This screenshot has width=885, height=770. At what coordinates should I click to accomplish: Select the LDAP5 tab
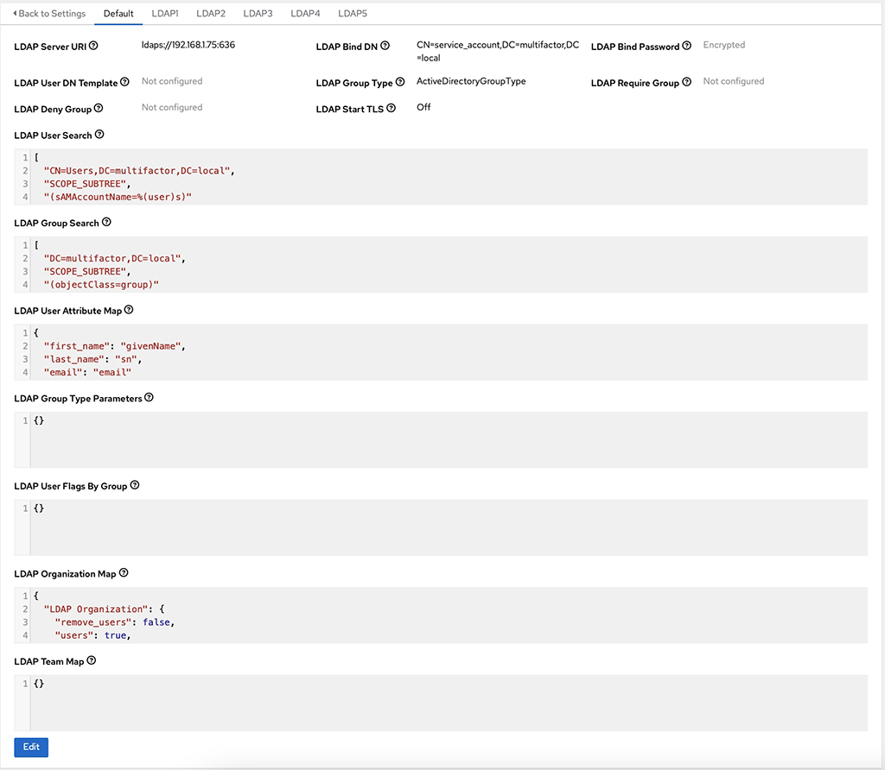pyautogui.click(x=353, y=14)
